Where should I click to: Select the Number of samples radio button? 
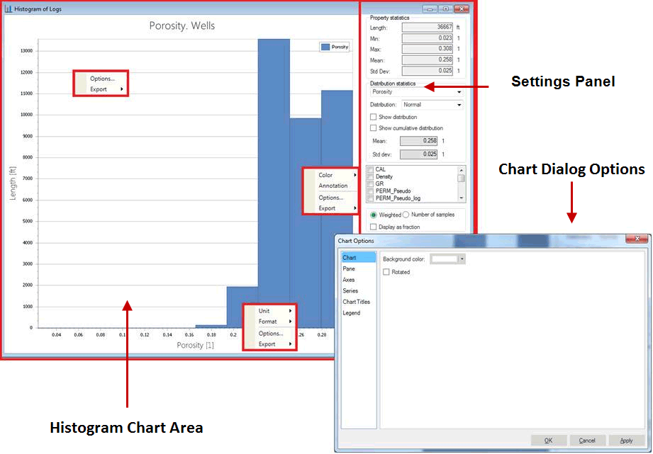tap(406, 215)
